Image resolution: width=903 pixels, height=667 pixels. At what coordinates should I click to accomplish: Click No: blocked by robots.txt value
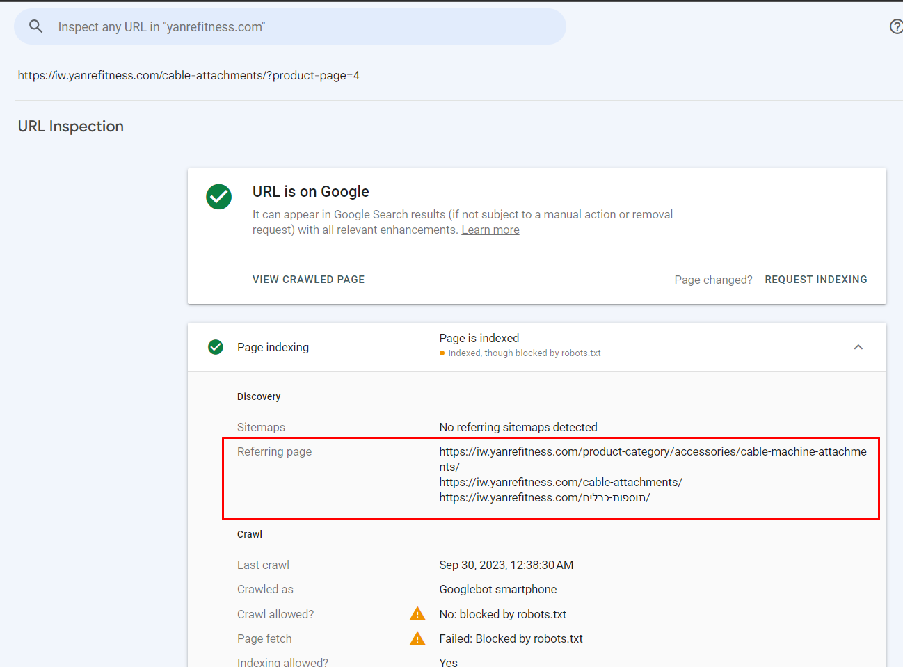pyautogui.click(x=503, y=614)
